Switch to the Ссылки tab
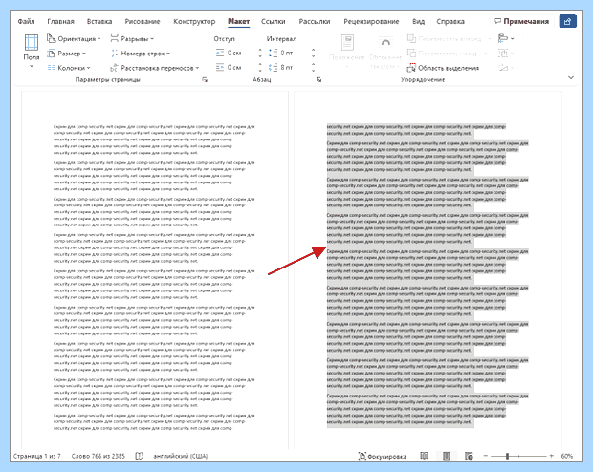This screenshot has width=593, height=472. pyautogui.click(x=273, y=21)
